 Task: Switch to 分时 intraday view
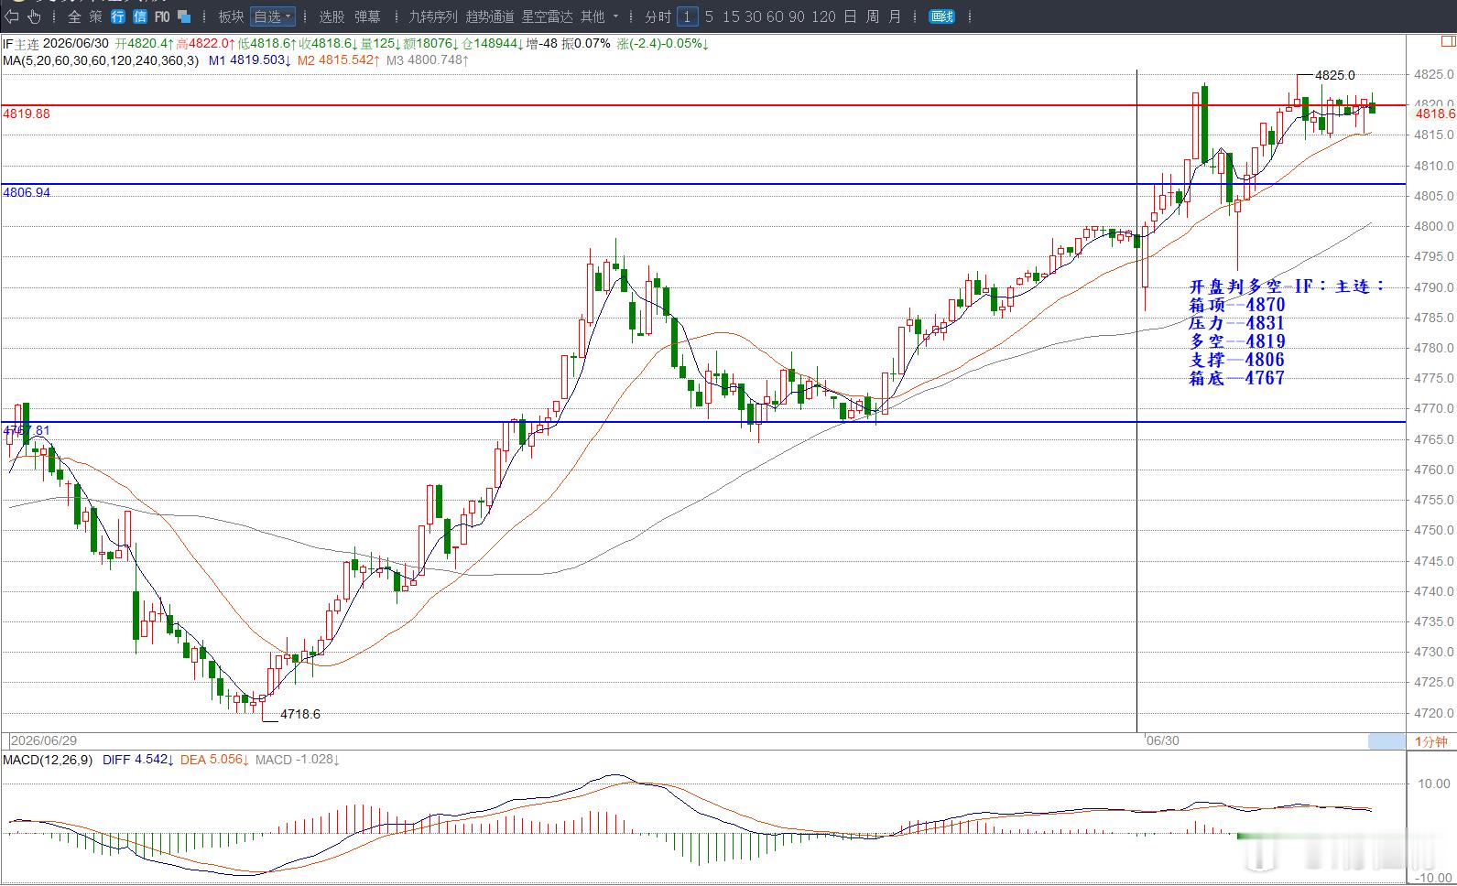658,16
